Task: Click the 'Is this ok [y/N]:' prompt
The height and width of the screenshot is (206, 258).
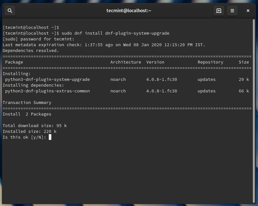Action: point(24,137)
